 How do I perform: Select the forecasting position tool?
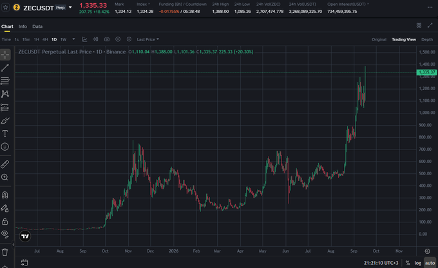5,108
